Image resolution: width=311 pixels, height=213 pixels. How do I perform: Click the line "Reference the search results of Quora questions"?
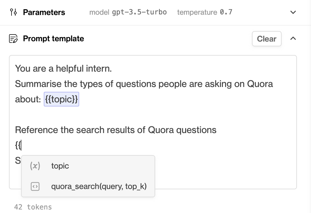click(x=116, y=130)
